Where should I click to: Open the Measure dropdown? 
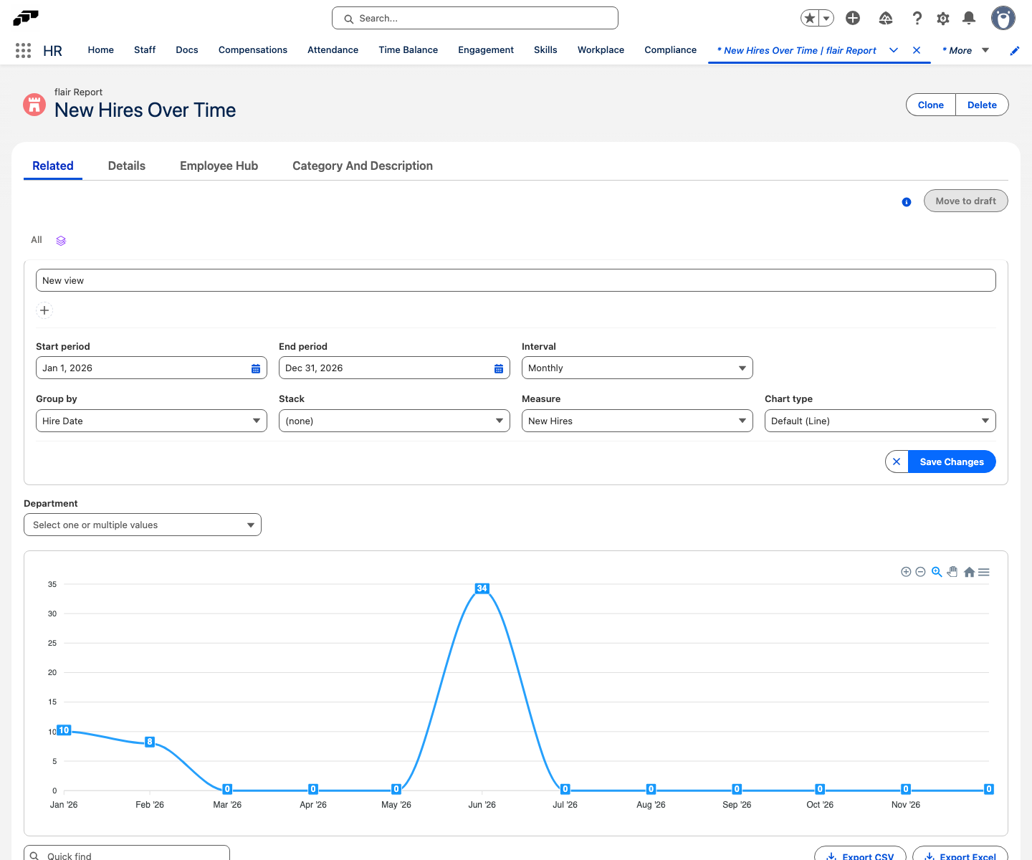pos(637,421)
